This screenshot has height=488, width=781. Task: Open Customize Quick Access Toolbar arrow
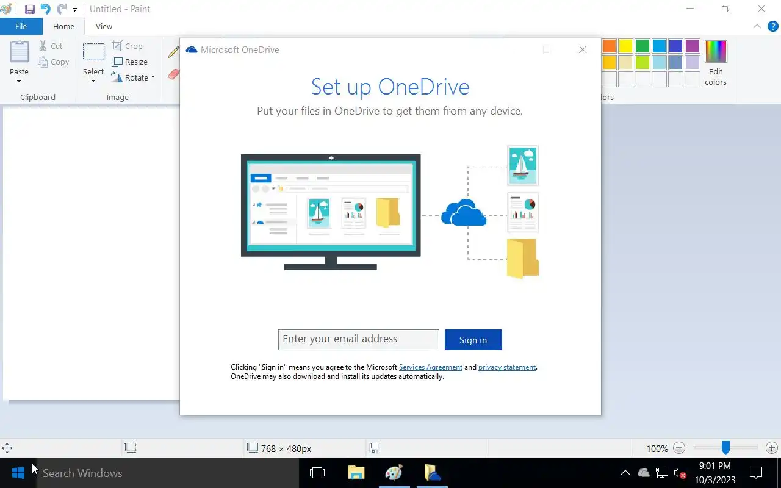click(74, 10)
